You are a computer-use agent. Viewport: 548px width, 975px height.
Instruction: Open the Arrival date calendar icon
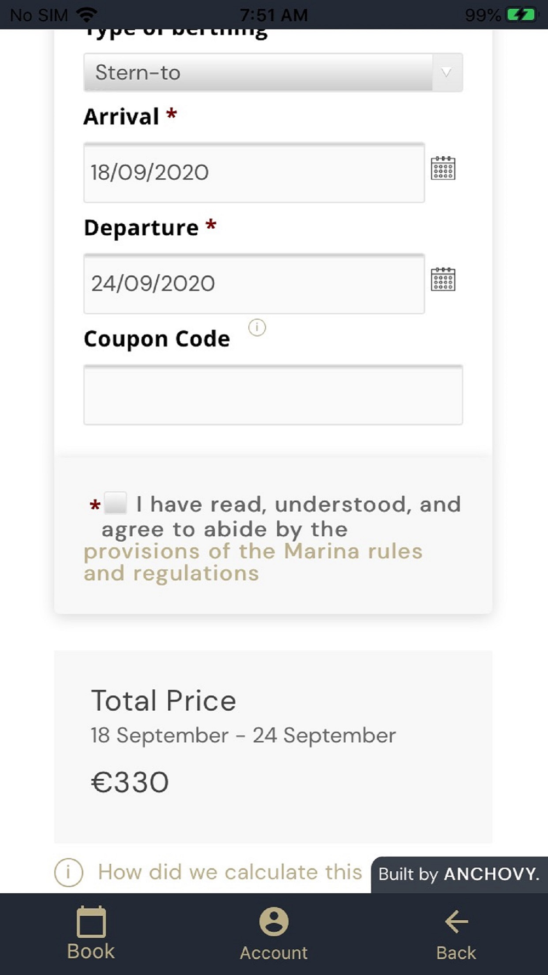[443, 168]
